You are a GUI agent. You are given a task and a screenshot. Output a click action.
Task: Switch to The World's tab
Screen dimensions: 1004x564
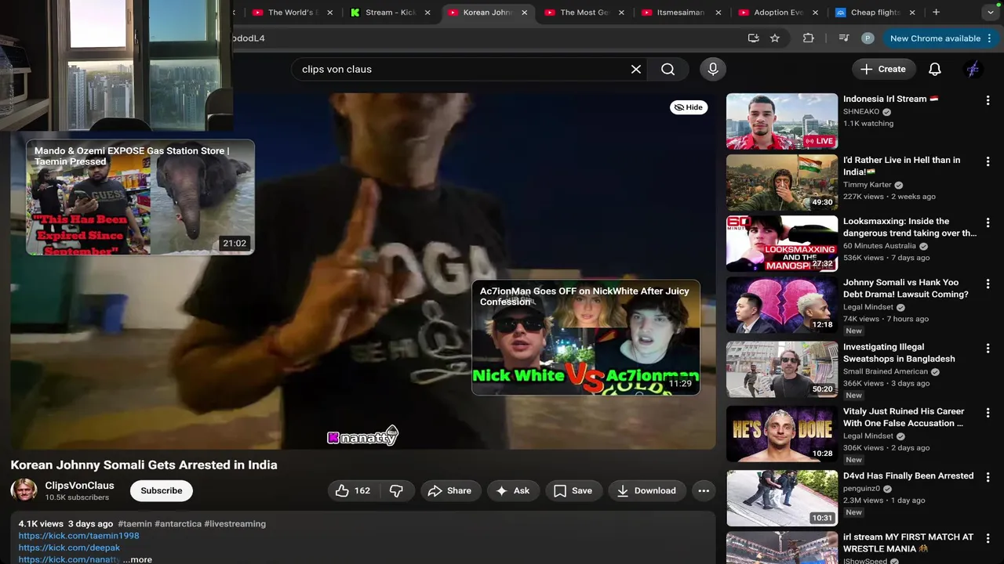(x=292, y=13)
